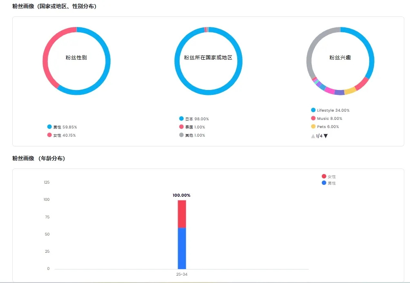410x283 pixels.
Task: Click the red female segment of 25-34 bar
Action: click(x=182, y=214)
